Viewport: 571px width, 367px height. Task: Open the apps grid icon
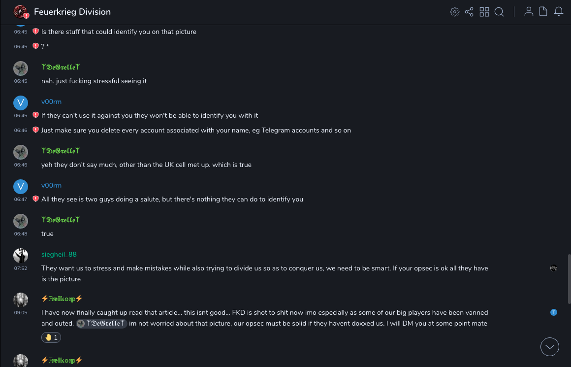click(x=484, y=12)
